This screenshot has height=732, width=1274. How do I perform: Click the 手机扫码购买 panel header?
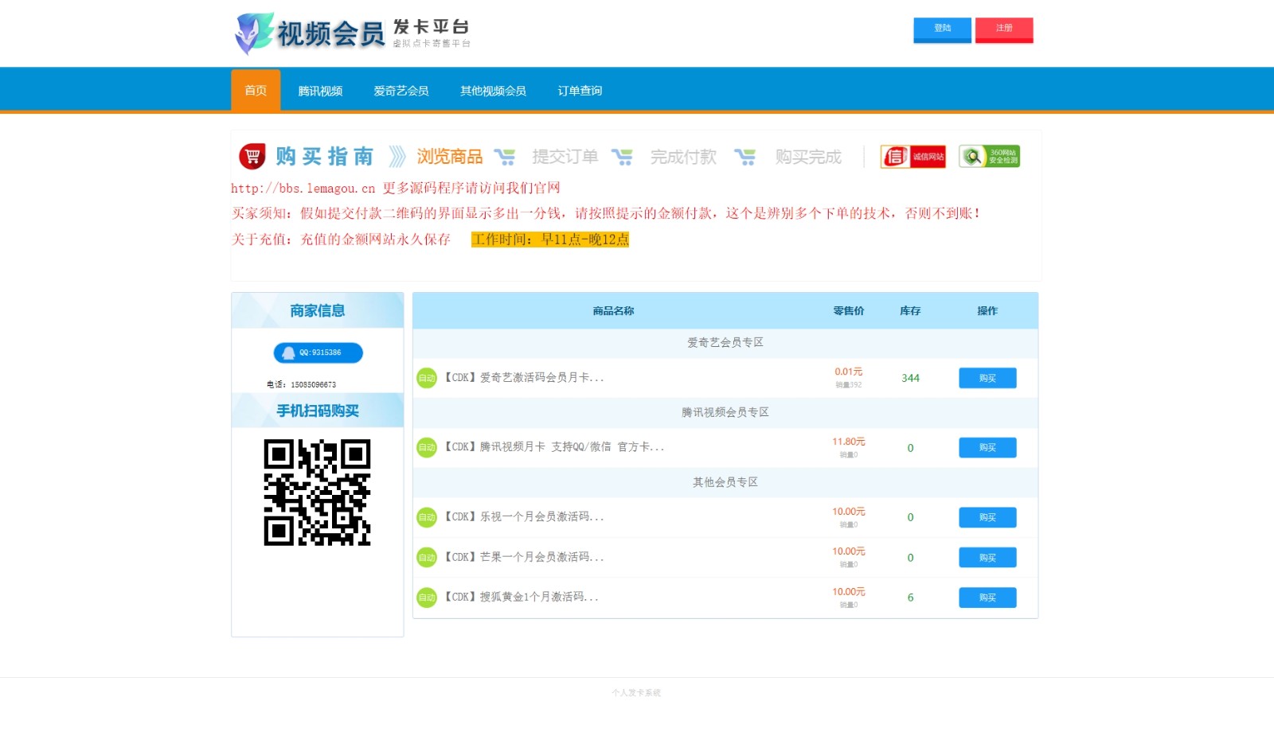tap(317, 411)
